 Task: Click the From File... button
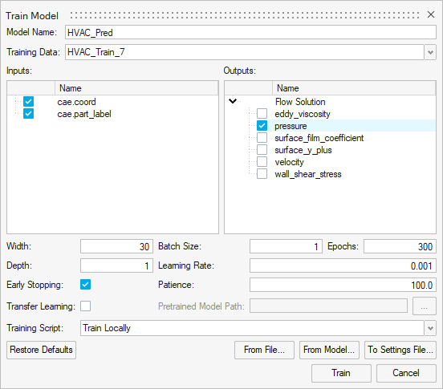pyautogui.click(x=264, y=350)
